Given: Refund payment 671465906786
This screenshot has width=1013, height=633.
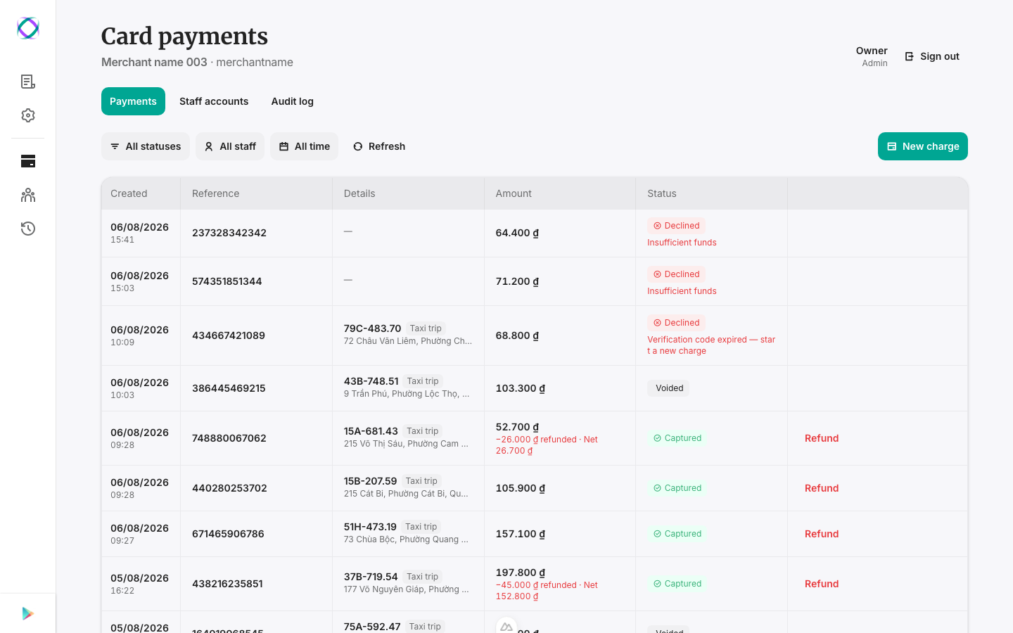Looking at the screenshot, I should [822, 534].
